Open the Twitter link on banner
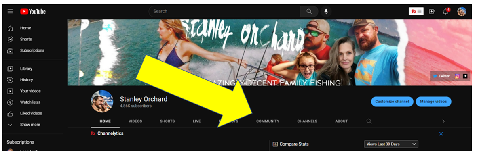Image resolution: width=477 pixels, height=154 pixels. [x=441, y=76]
